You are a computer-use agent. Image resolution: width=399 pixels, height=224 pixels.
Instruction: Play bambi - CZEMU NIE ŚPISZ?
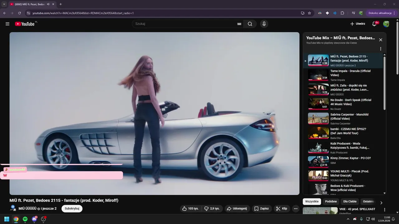pyautogui.click(x=343, y=133)
